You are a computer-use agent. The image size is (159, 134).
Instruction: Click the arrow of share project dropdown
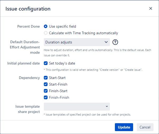point(107,106)
